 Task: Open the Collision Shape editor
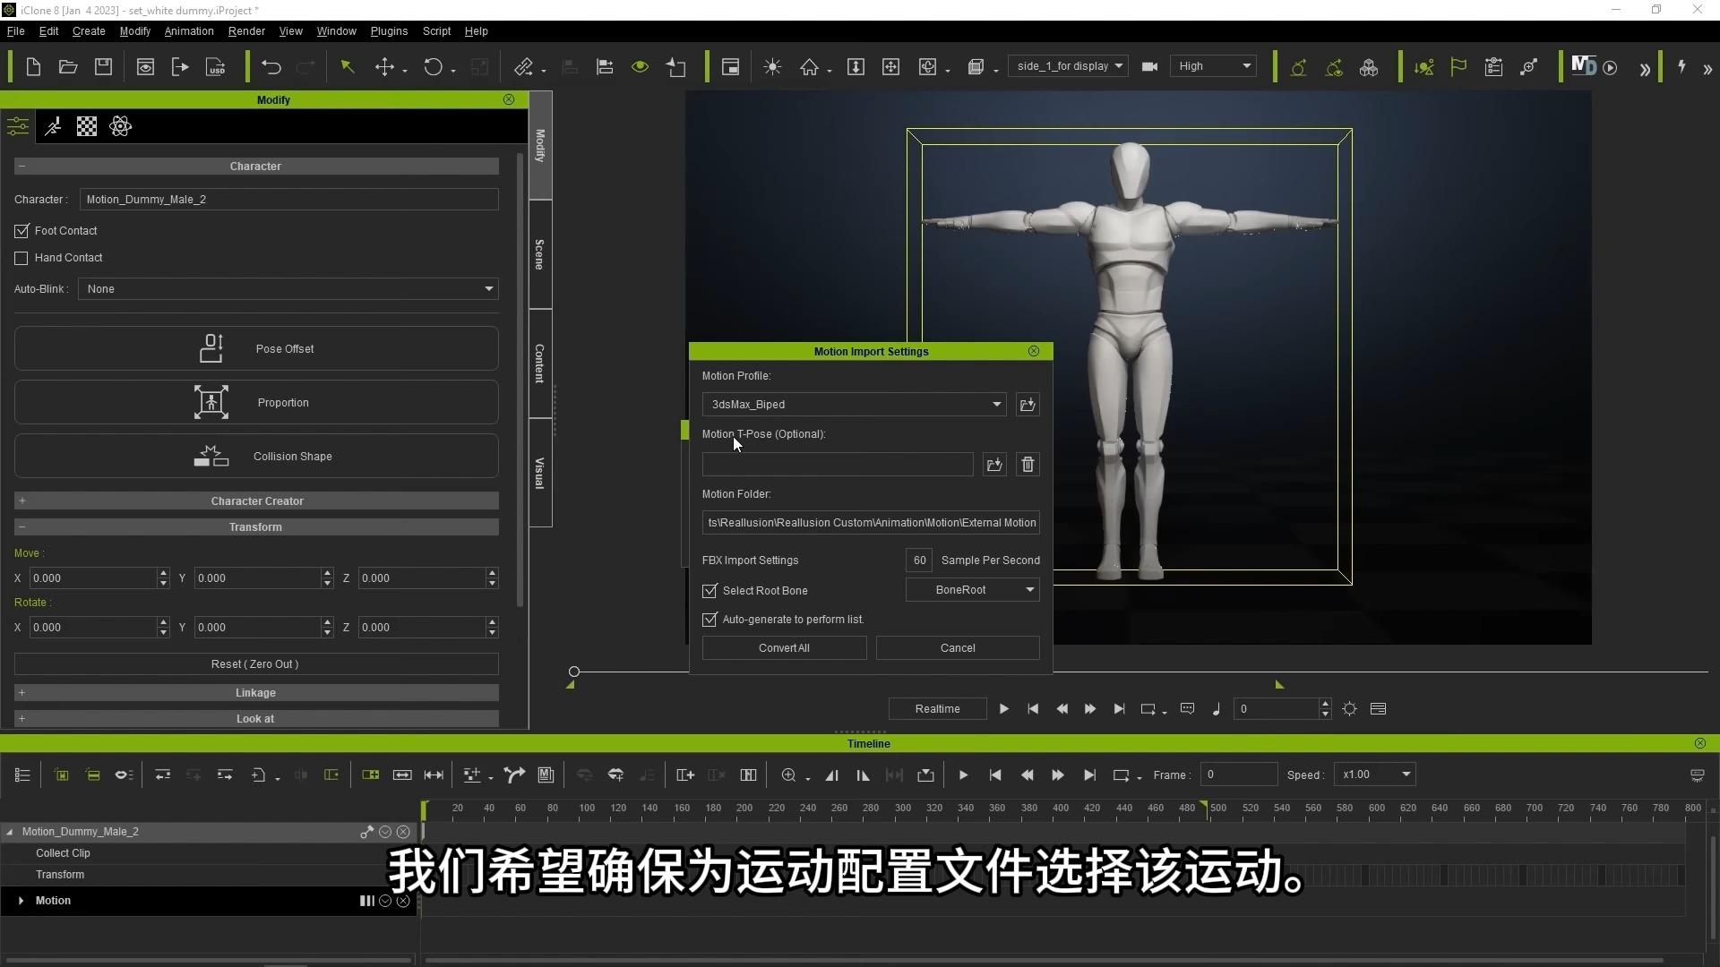tap(255, 456)
